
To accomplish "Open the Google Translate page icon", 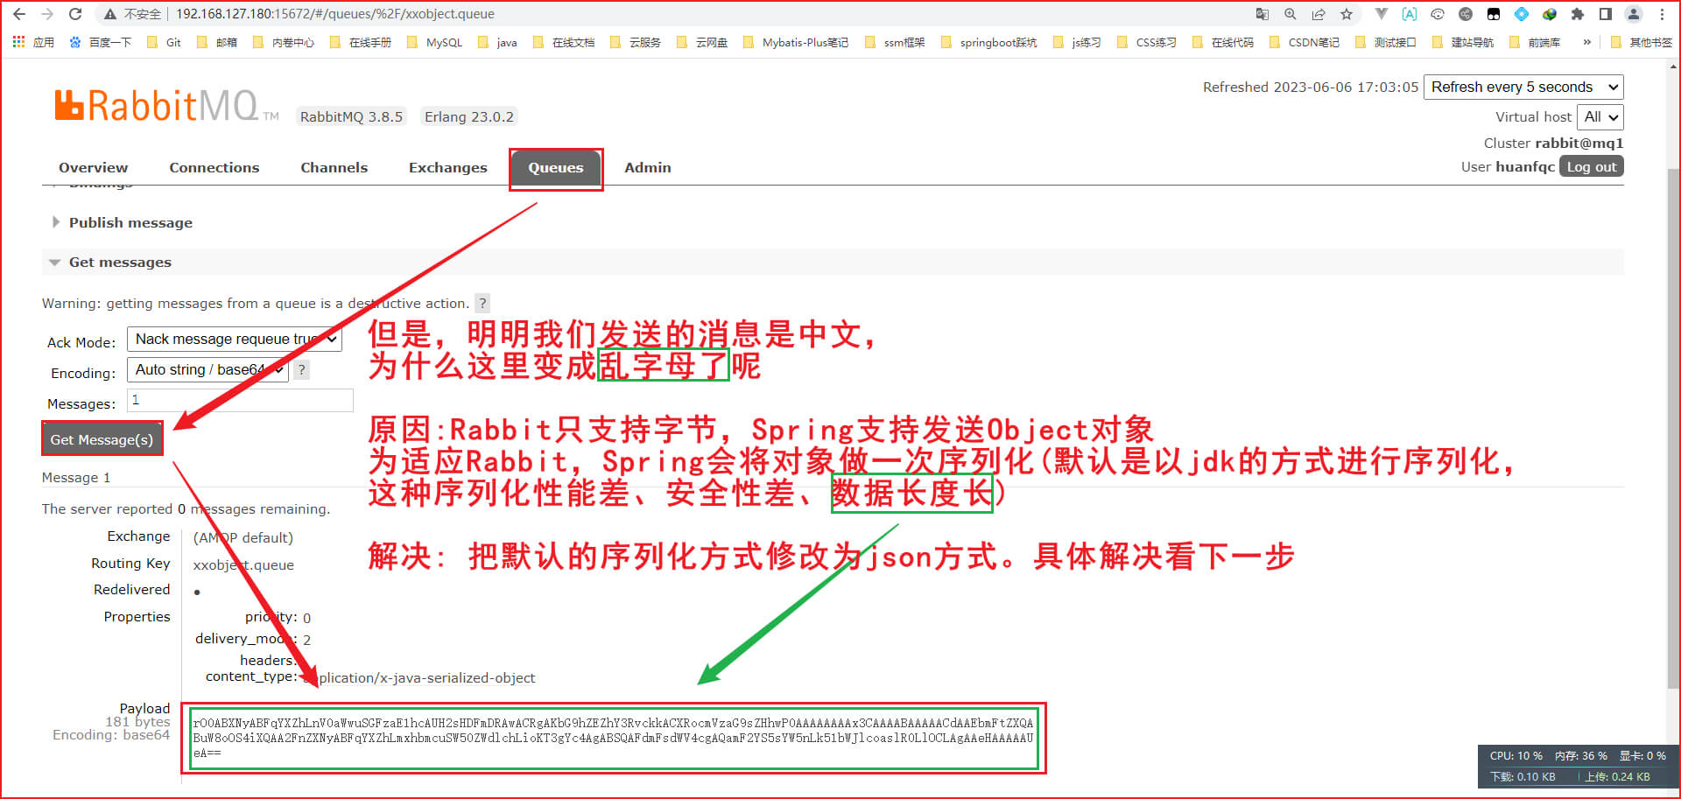I will click(1262, 14).
